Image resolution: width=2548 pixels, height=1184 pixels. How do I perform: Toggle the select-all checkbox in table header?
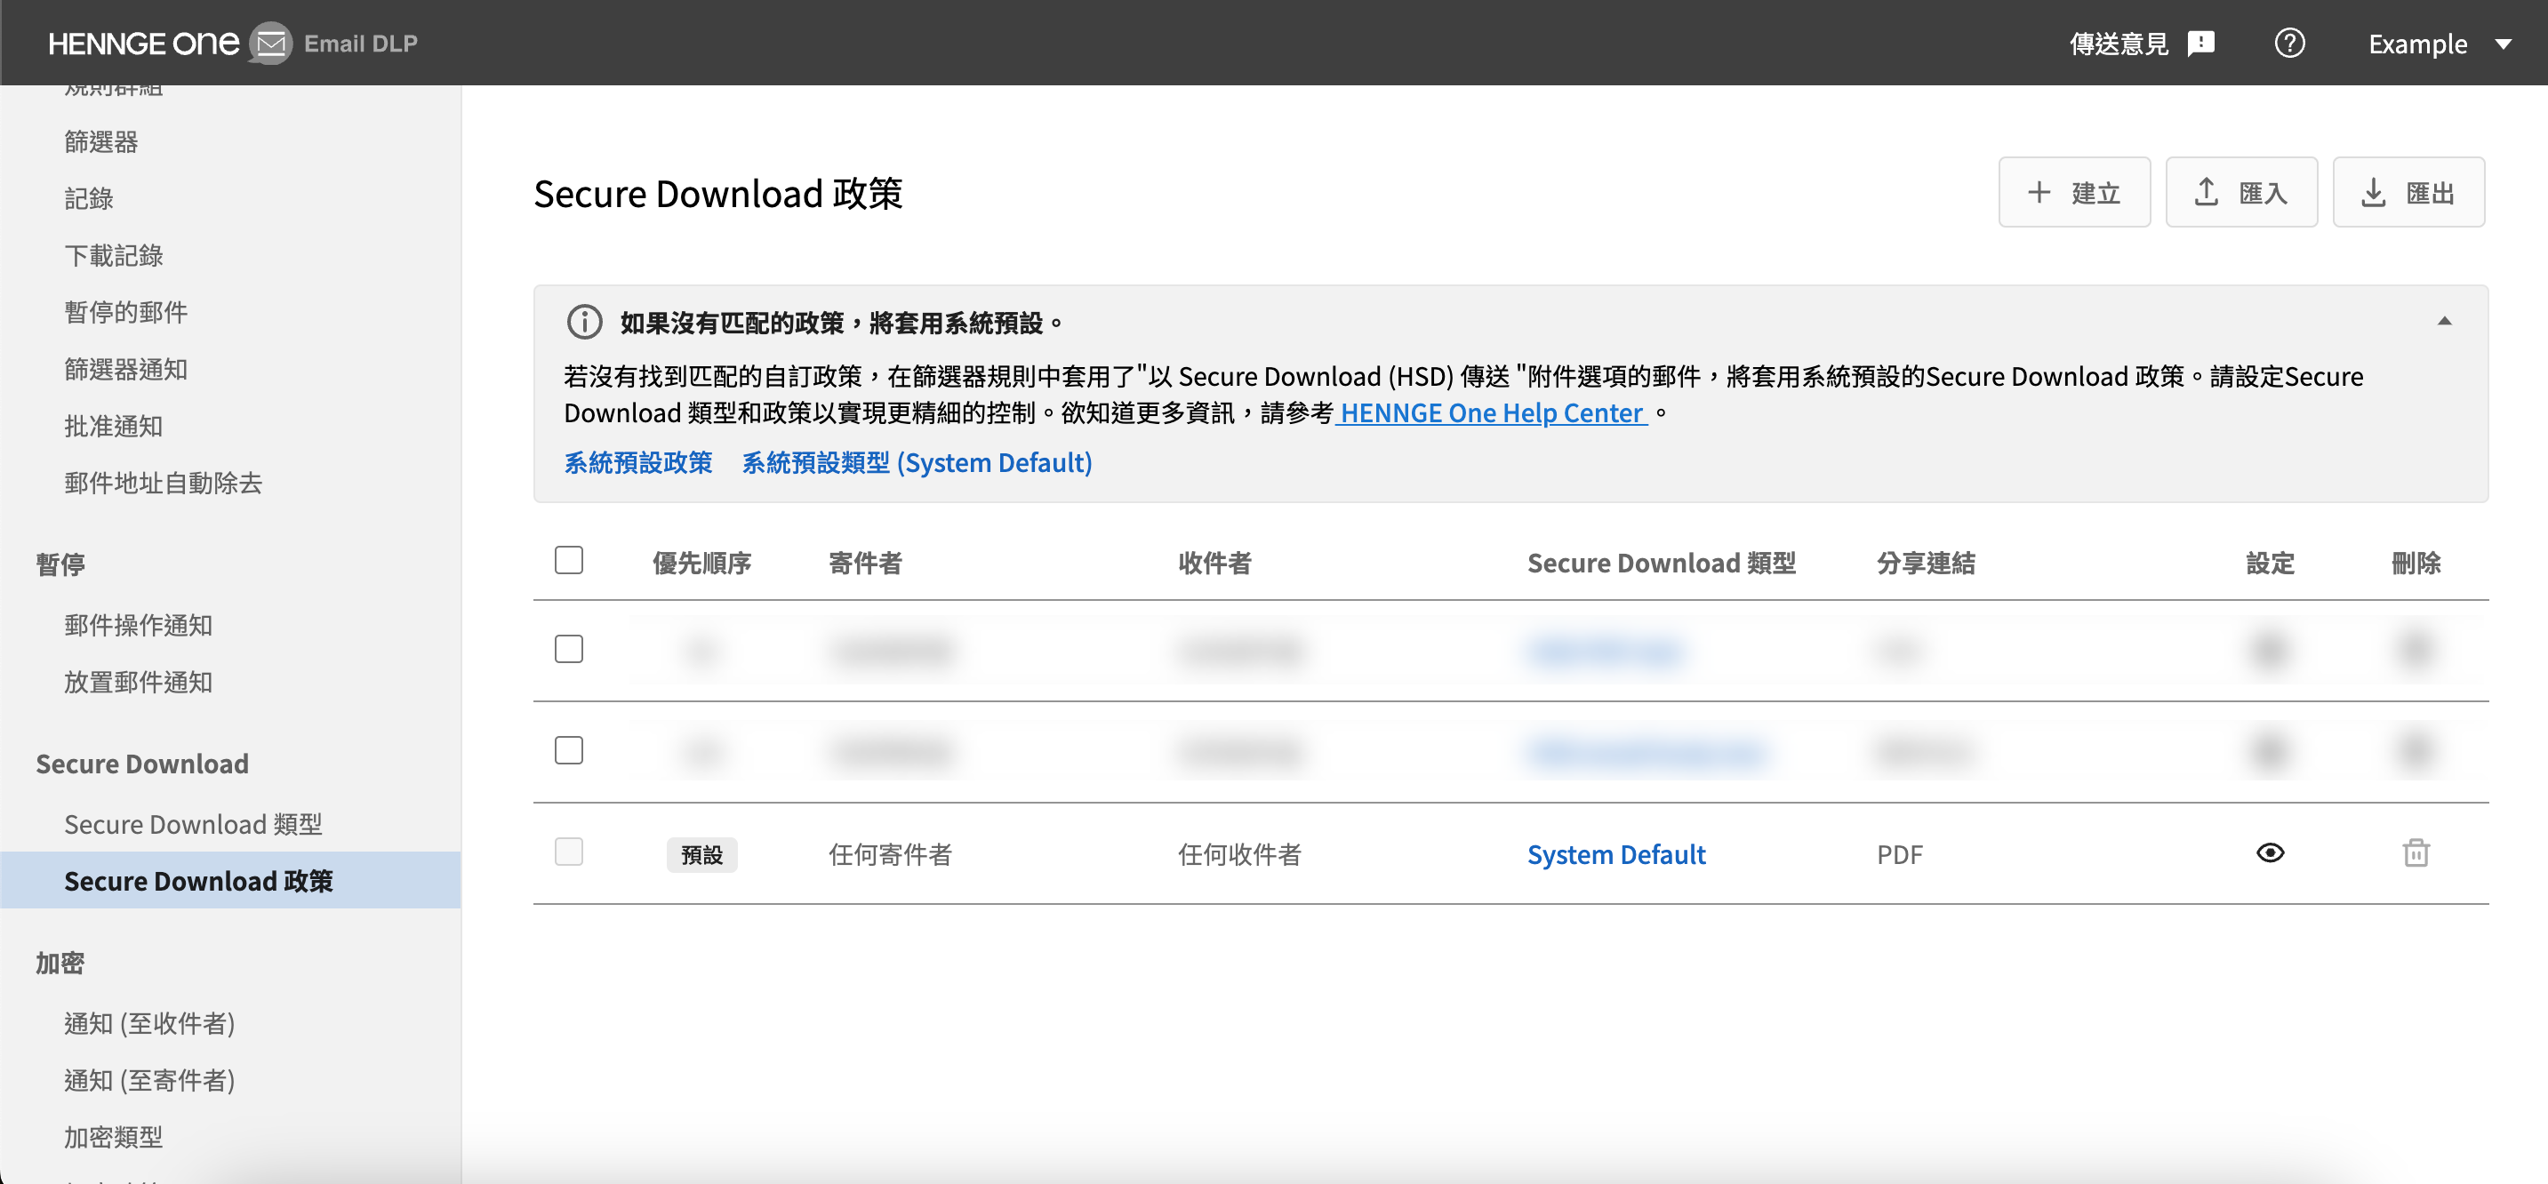tap(569, 560)
